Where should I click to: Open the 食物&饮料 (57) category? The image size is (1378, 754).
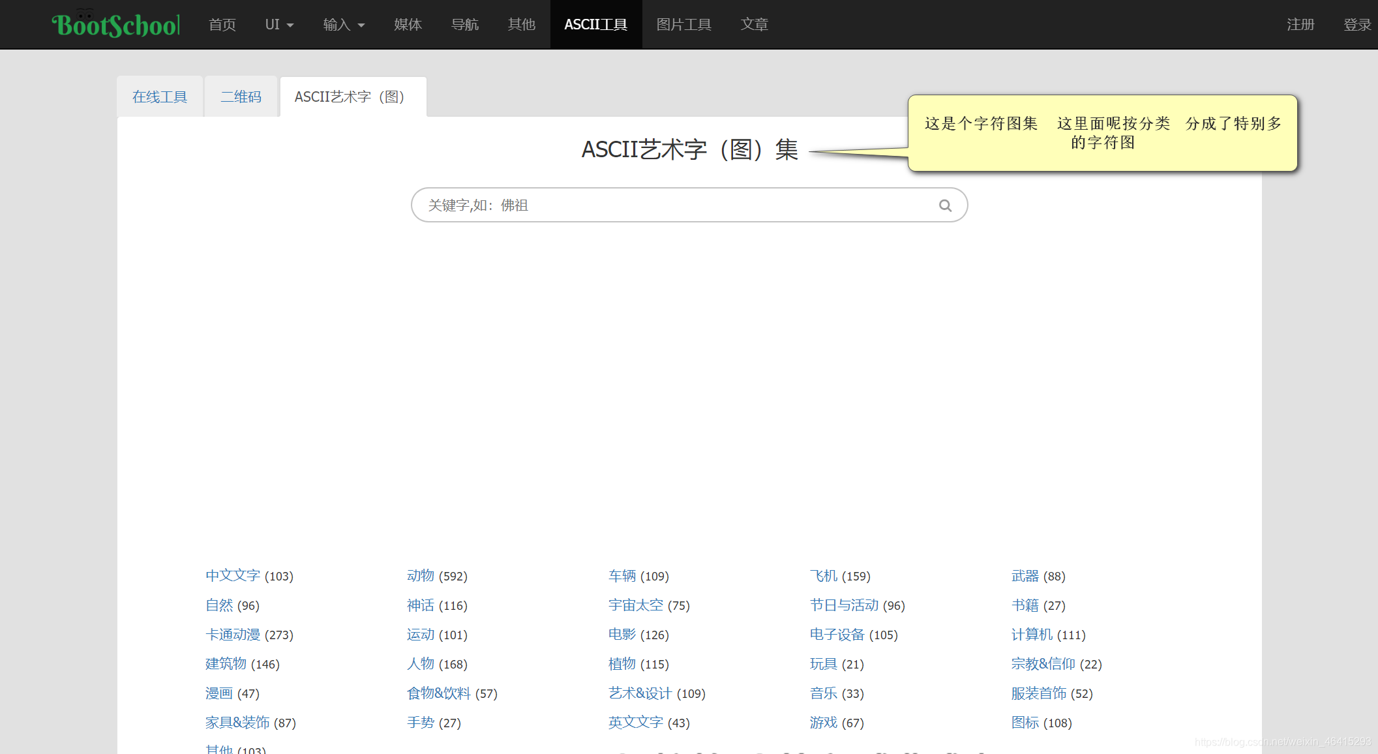coord(439,693)
